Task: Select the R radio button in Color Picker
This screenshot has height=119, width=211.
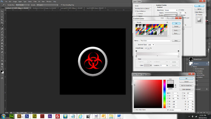Action: tap(168, 101)
